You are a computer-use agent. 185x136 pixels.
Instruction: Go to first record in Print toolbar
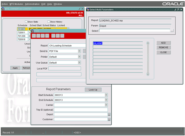pyautogui.click(x=34, y=36)
